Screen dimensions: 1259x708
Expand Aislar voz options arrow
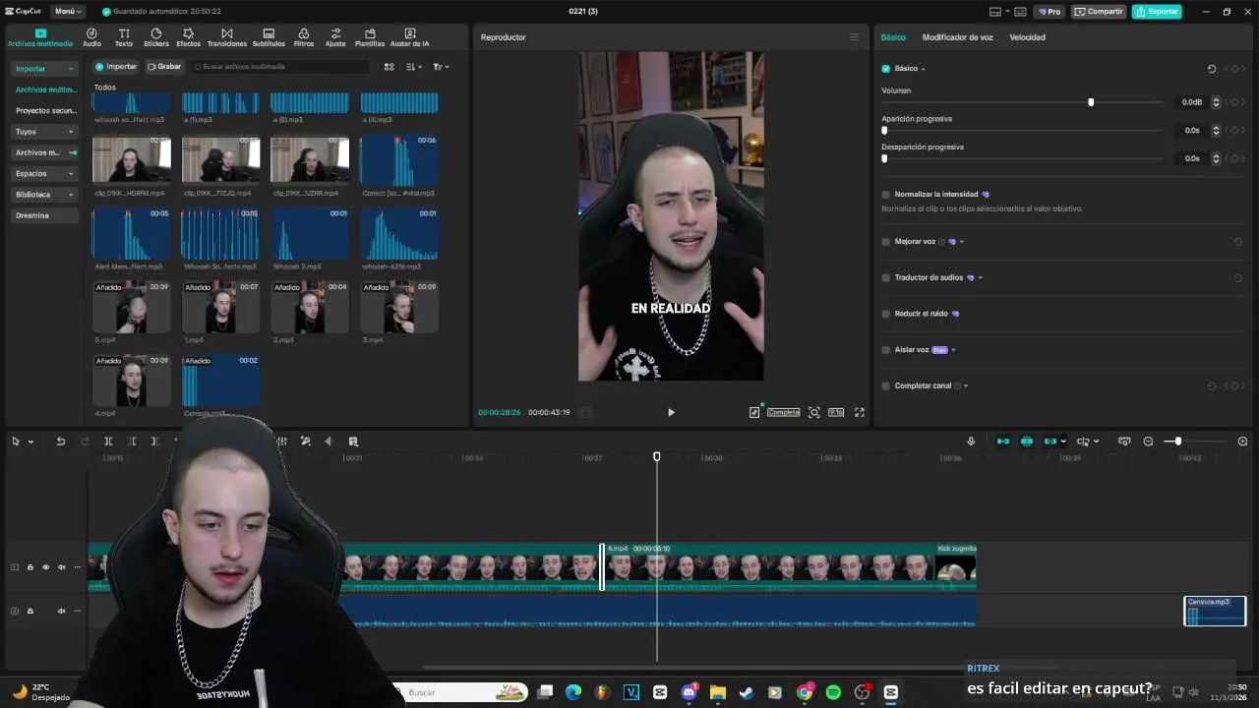tap(953, 350)
